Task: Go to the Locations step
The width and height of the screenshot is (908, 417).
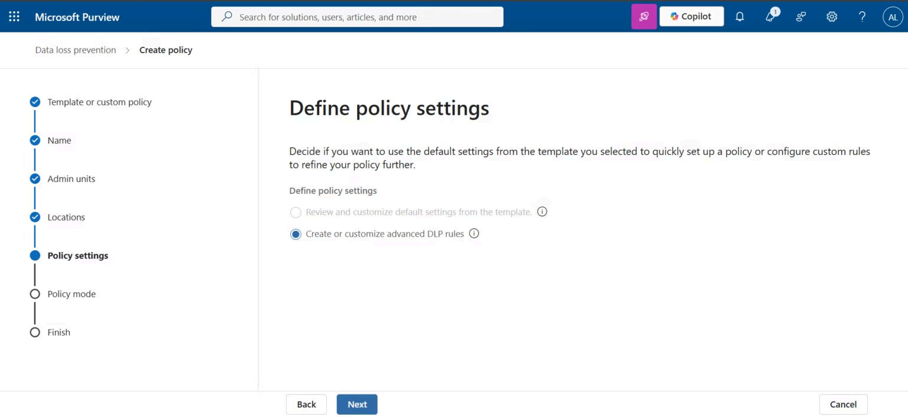Action: (66, 217)
